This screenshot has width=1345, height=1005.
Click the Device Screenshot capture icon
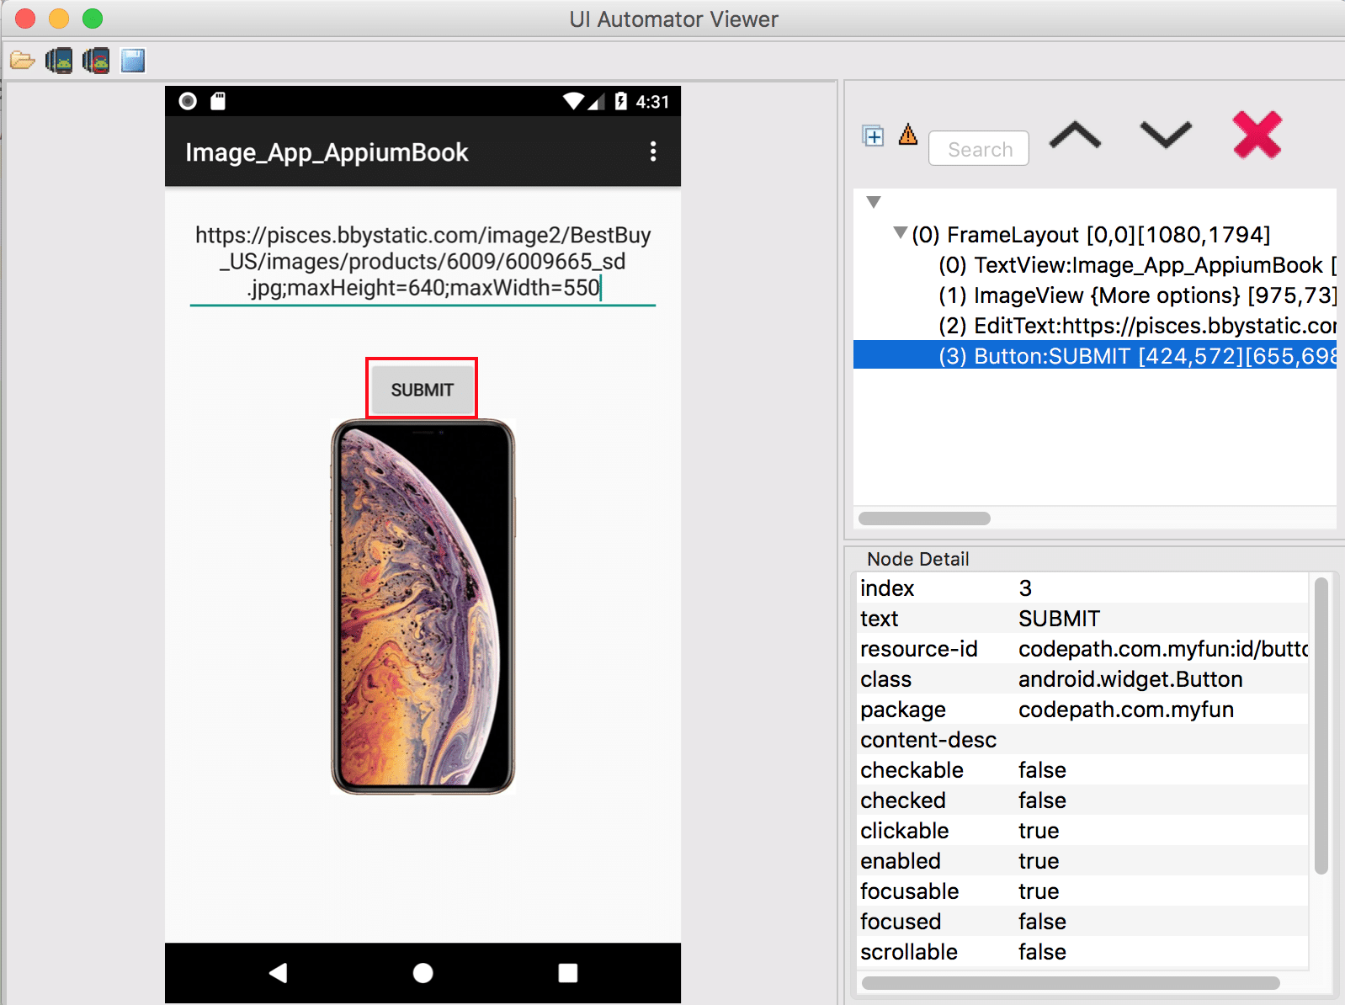point(59,61)
